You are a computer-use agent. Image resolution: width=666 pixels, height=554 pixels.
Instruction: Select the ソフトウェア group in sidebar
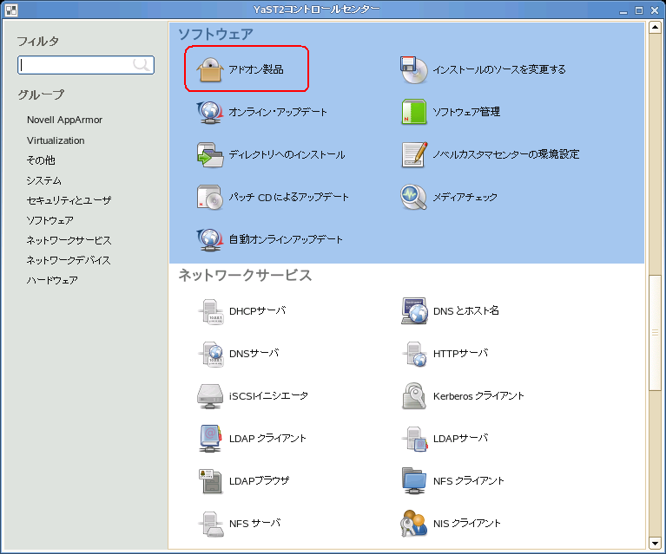(x=49, y=220)
